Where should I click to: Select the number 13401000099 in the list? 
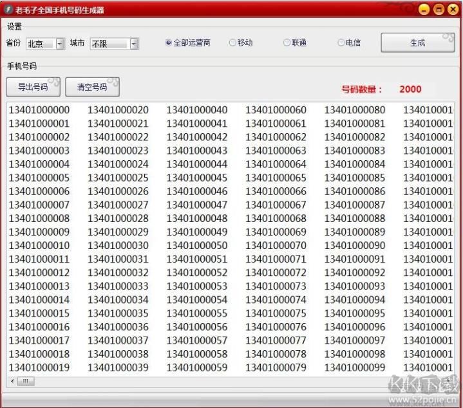click(x=354, y=367)
